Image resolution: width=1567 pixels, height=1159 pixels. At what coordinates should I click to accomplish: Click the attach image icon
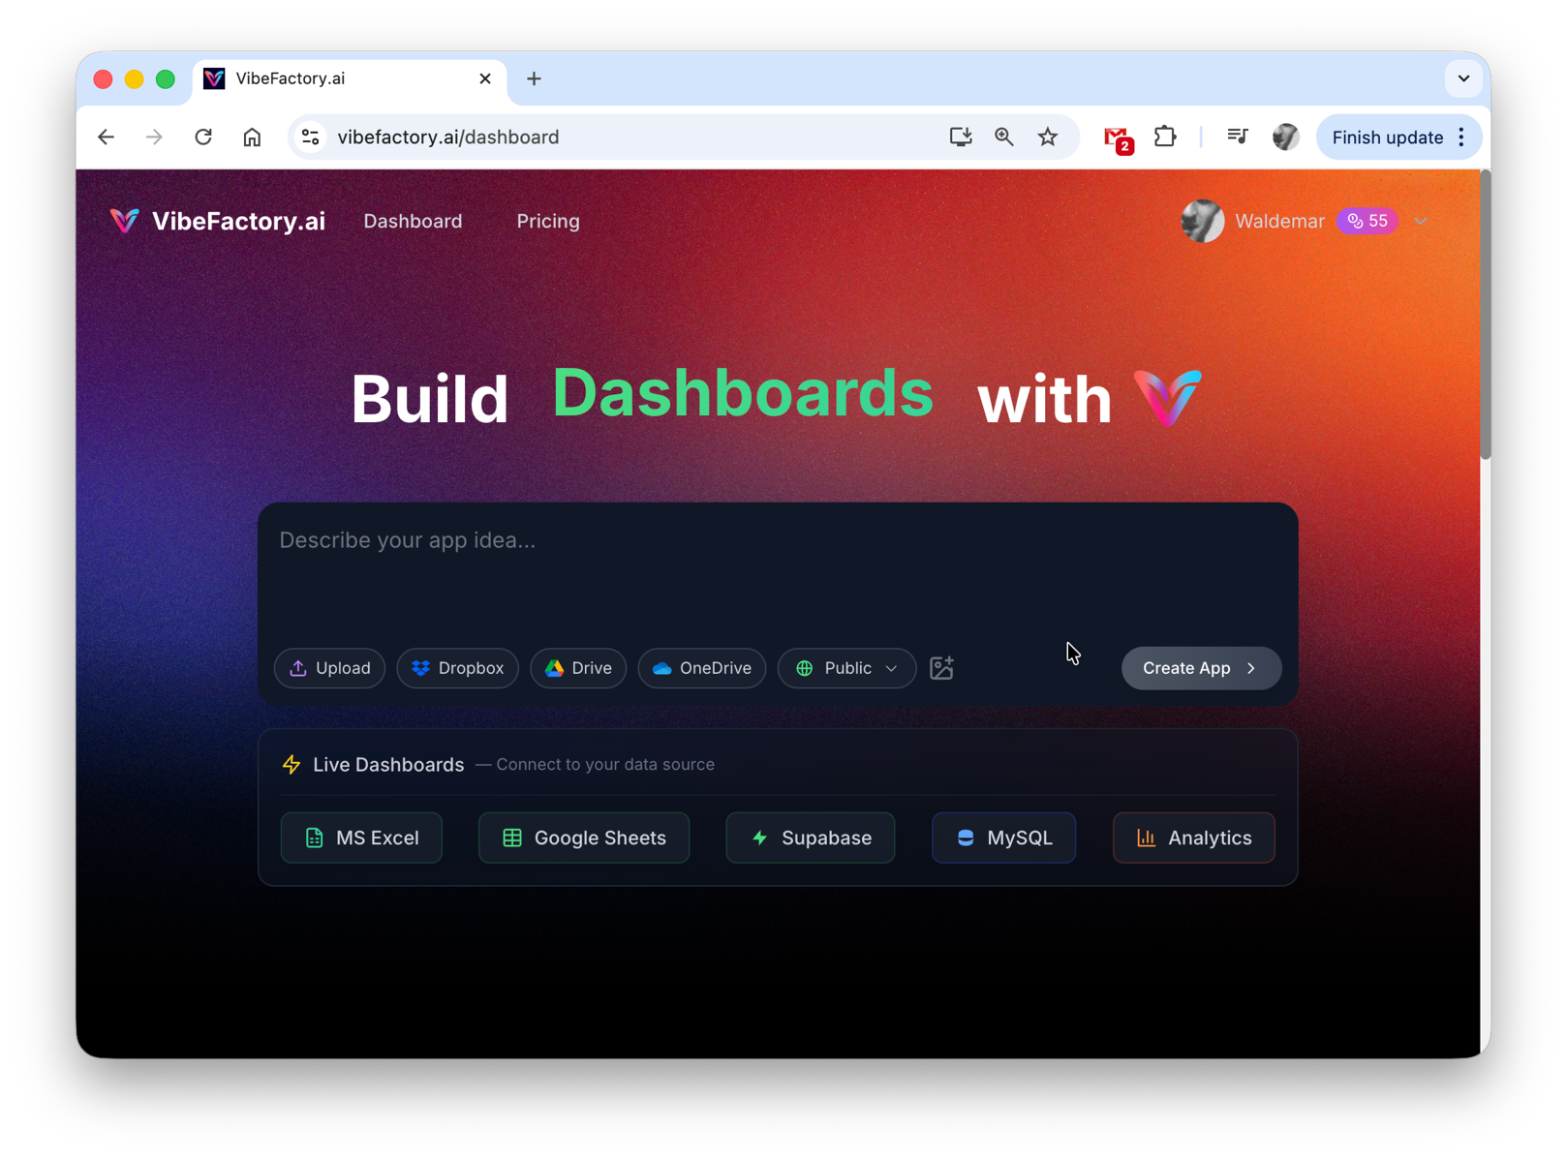pos(941,668)
